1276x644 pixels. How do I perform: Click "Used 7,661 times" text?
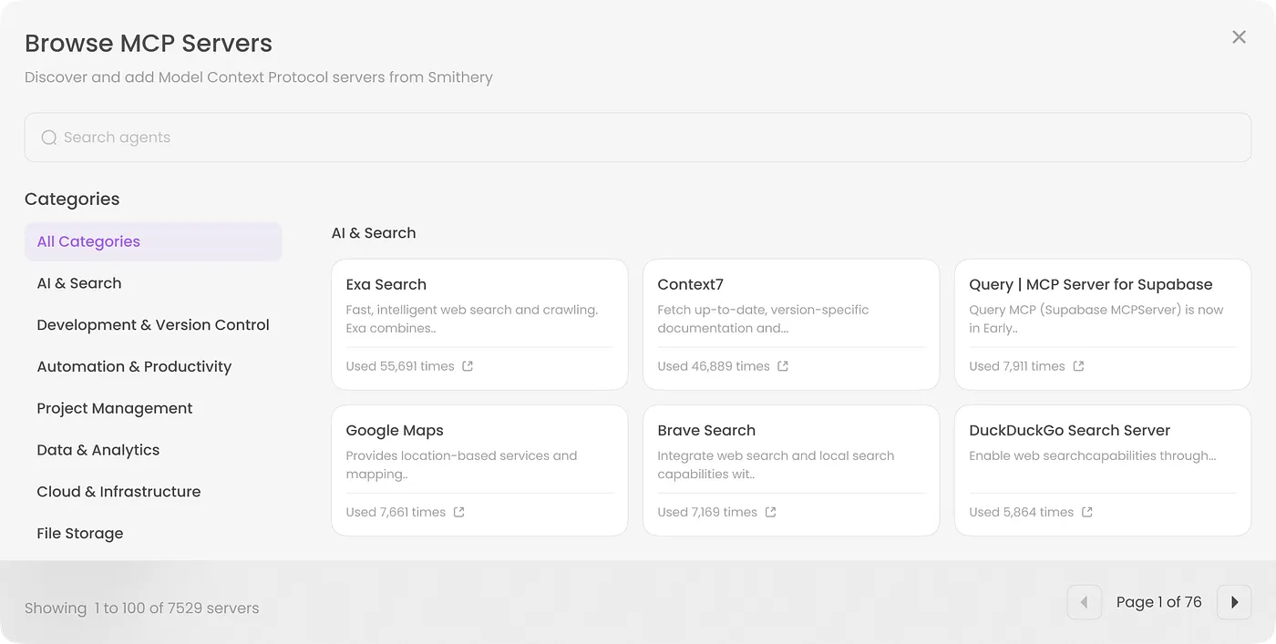pos(396,512)
